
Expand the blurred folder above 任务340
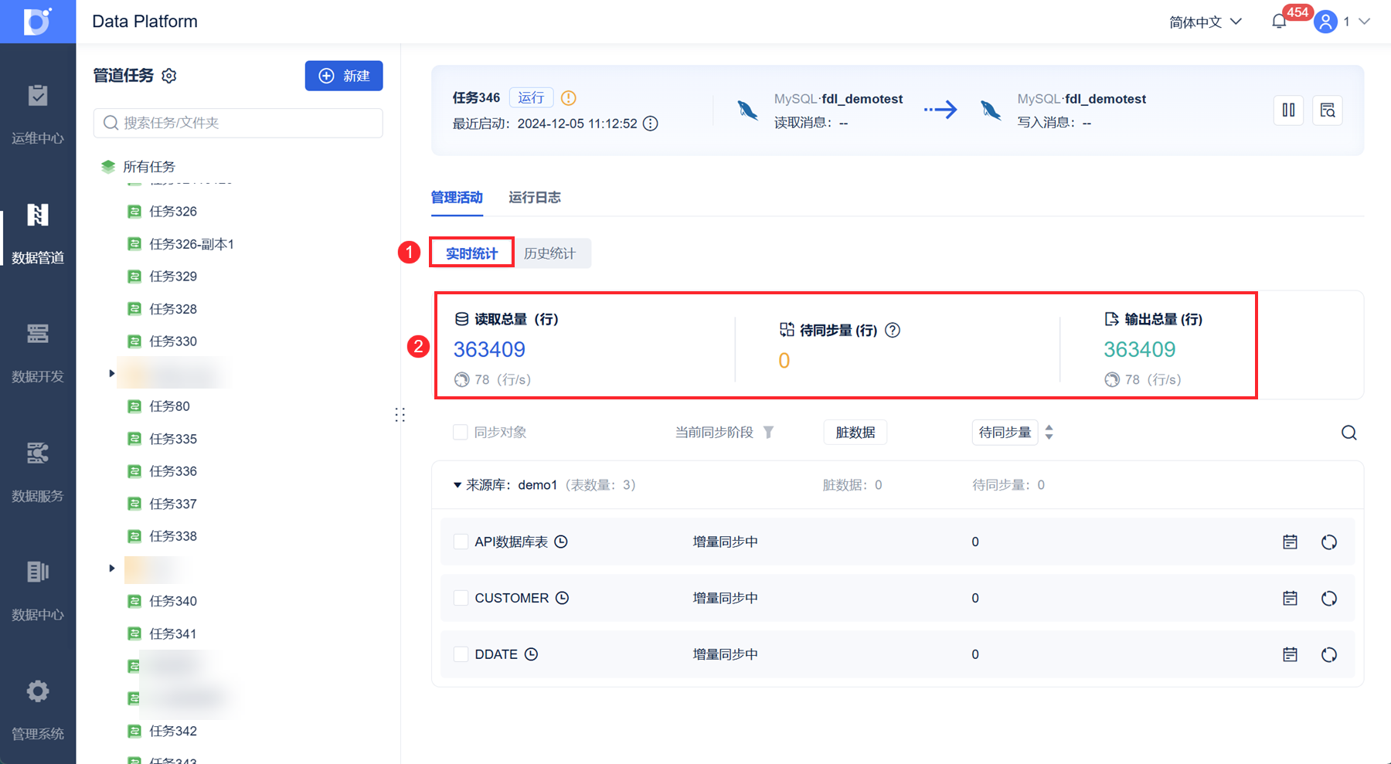point(112,569)
